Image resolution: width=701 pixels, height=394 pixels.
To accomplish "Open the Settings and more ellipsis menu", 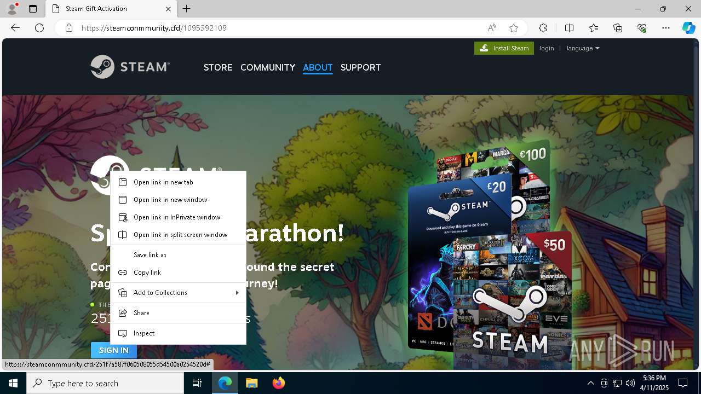I will pyautogui.click(x=666, y=28).
